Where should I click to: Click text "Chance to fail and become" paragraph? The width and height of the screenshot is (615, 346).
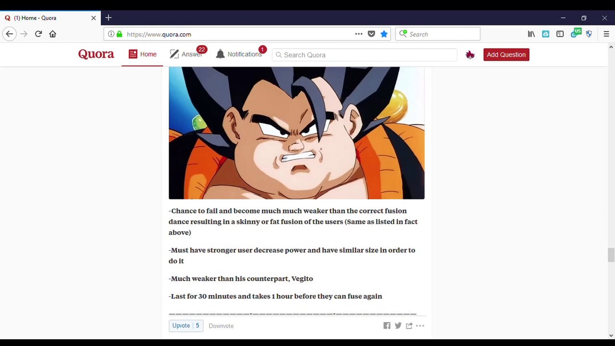coord(293,222)
